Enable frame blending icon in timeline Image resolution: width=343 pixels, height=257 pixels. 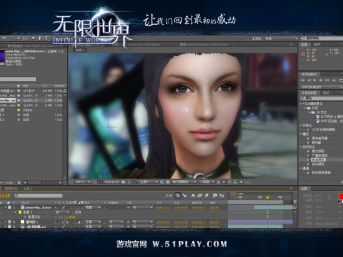(x=200, y=196)
